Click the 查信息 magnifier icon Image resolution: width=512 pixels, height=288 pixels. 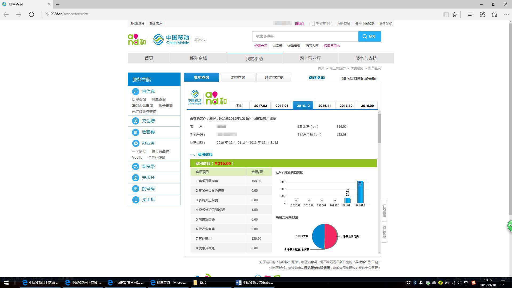pyautogui.click(x=135, y=91)
